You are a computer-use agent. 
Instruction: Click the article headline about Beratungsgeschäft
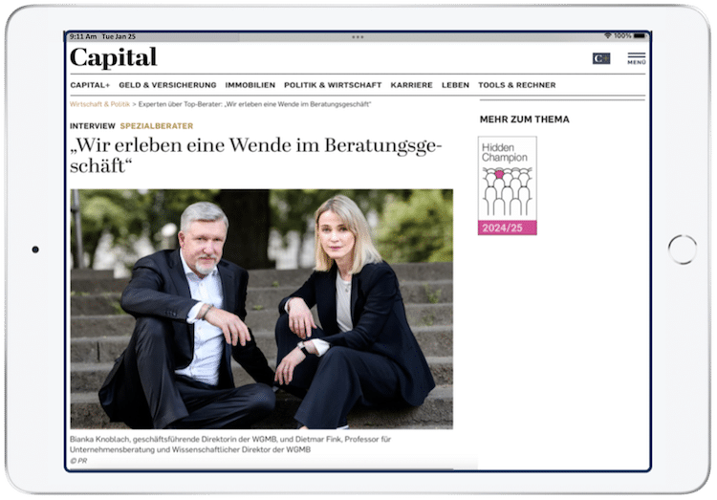click(x=256, y=155)
